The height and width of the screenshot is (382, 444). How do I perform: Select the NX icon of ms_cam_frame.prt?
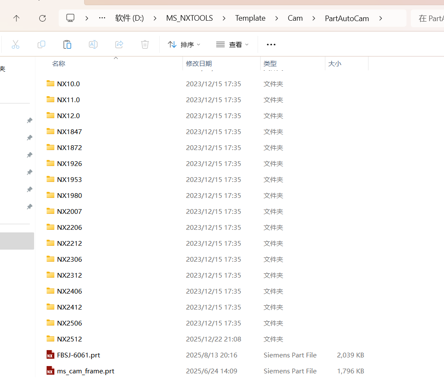[50, 371]
